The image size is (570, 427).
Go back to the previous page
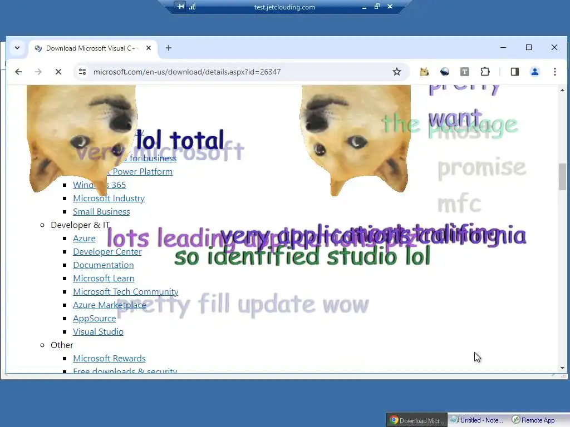[18, 72]
